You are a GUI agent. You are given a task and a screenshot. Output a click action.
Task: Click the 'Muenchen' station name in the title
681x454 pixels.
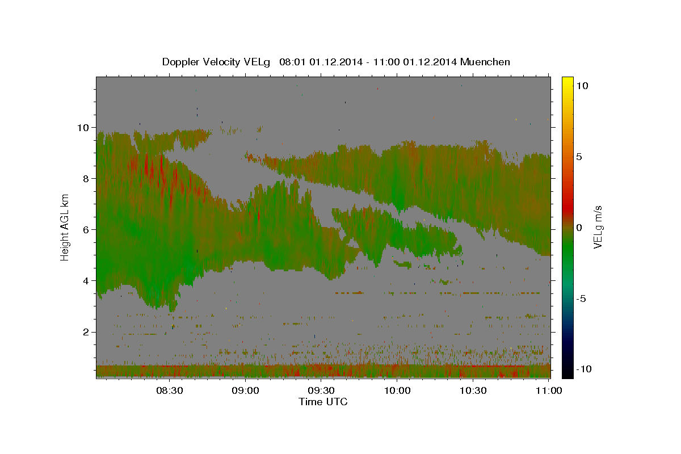click(x=485, y=62)
